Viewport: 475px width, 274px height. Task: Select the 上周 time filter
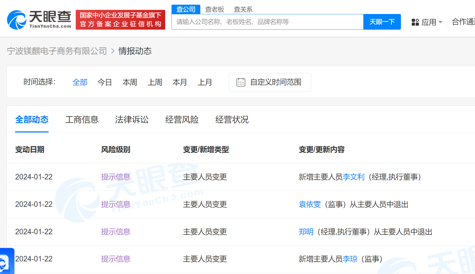click(155, 82)
